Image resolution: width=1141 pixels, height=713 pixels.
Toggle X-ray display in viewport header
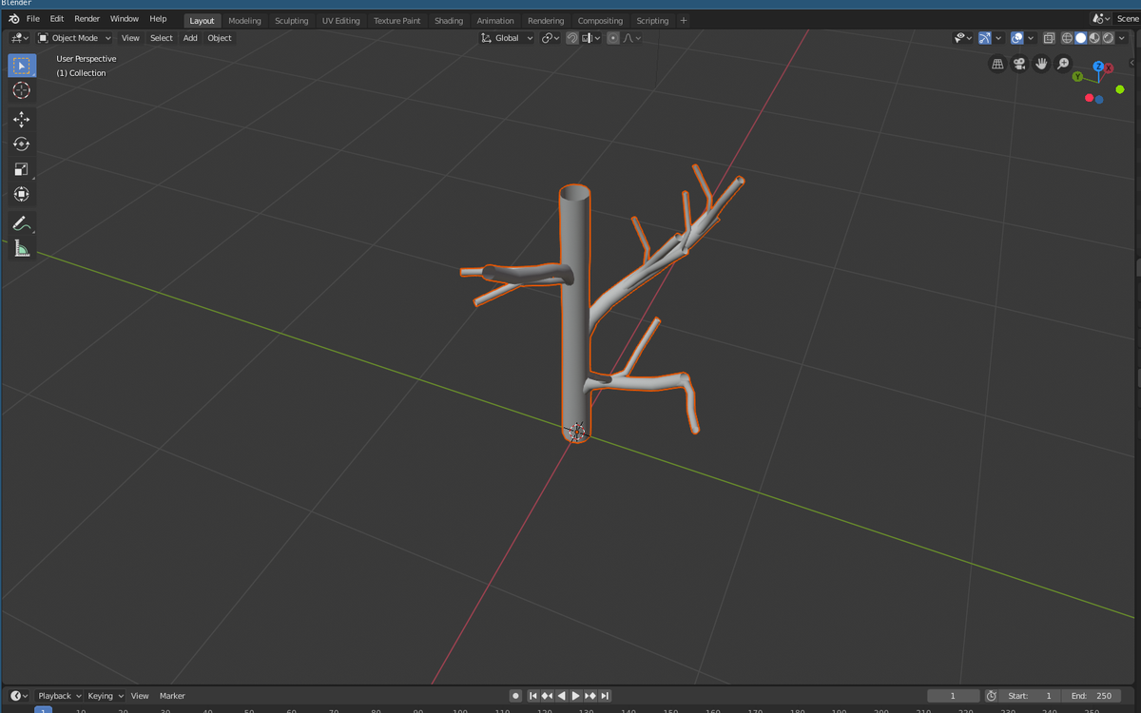[1049, 38]
